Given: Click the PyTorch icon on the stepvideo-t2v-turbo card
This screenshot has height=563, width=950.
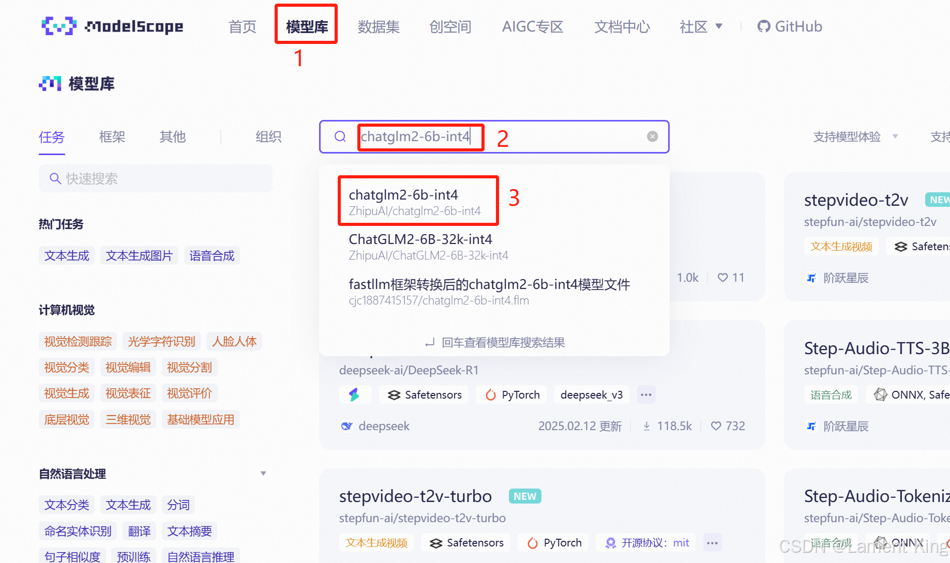Looking at the screenshot, I should click(x=532, y=543).
